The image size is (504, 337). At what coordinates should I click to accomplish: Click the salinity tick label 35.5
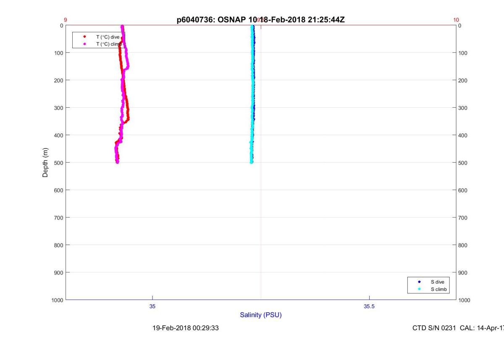point(369,306)
